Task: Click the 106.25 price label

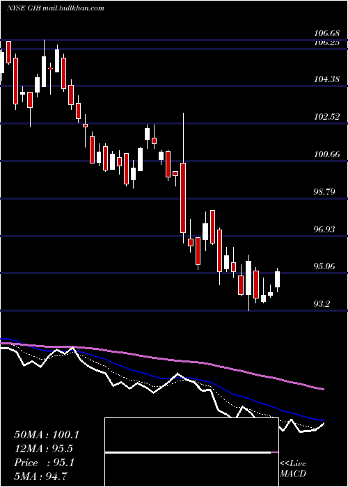Action: (x=326, y=43)
